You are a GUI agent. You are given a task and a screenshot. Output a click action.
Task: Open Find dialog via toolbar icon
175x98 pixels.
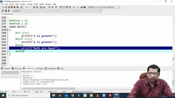(34, 7)
